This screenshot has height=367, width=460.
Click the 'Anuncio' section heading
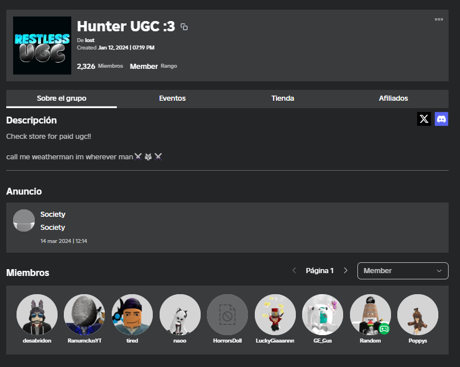tap(24, 191)
